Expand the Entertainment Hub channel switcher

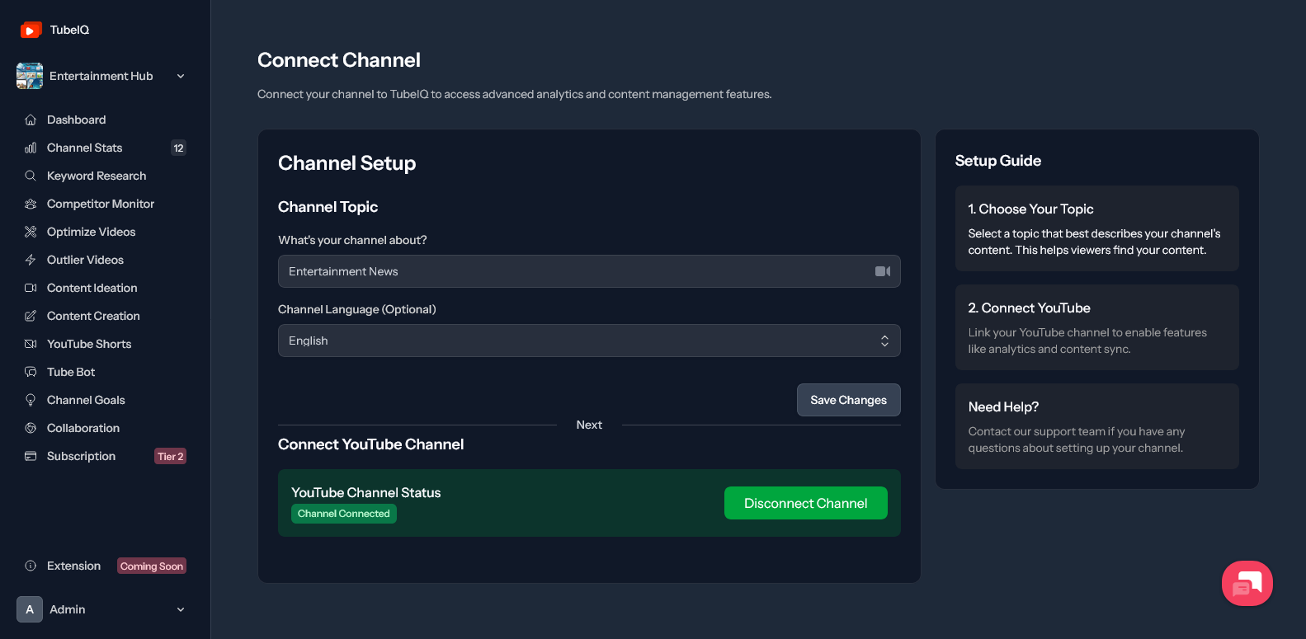click(x=101, y=76)
